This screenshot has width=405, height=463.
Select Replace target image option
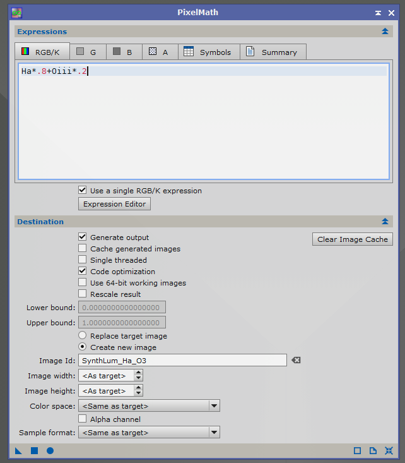[x=82, y=335]
